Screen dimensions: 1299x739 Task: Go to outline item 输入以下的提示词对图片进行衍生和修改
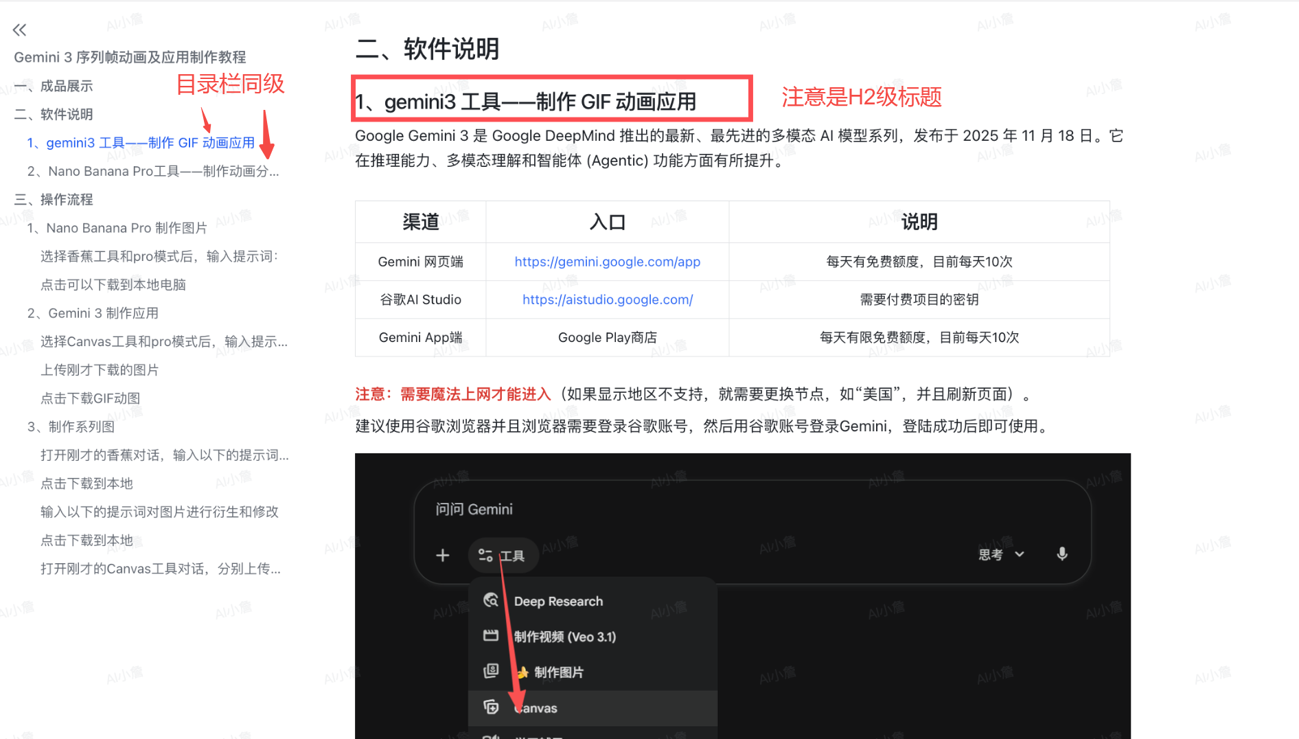(159, 512)
